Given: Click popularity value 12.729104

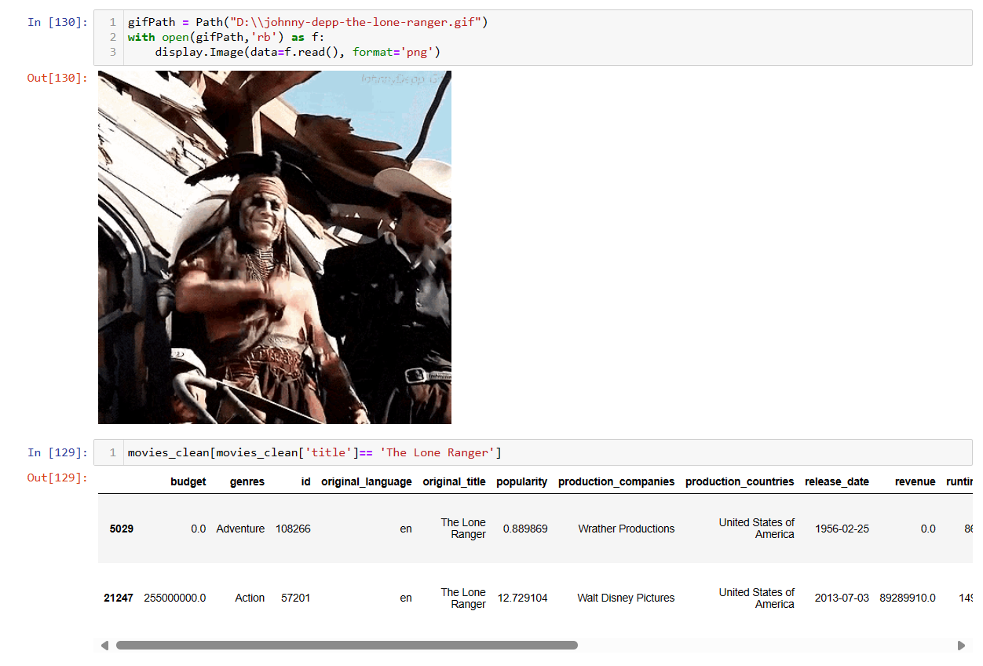Looking at the screenshot, I should 523,598.
